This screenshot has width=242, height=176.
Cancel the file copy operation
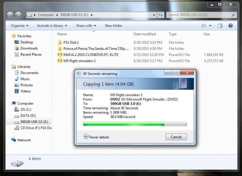(x=176, y=137)
